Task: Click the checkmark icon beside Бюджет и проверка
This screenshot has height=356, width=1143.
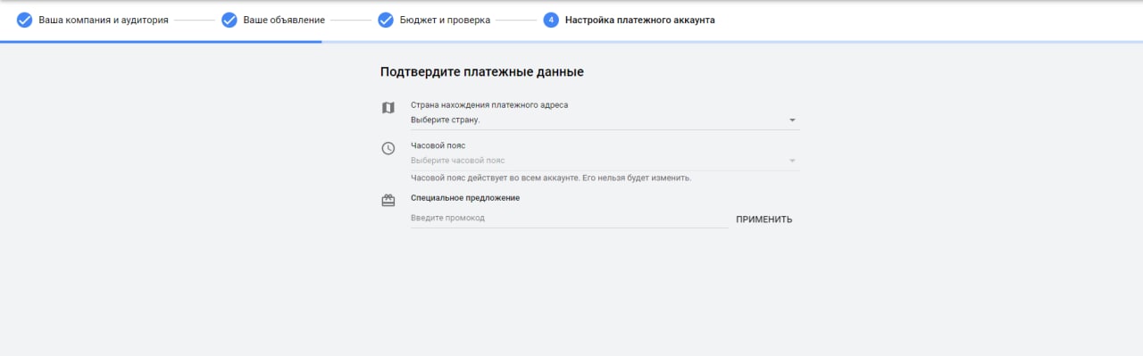Action: point(386,20)
